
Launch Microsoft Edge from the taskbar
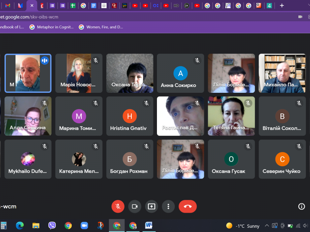pos(20,225)
